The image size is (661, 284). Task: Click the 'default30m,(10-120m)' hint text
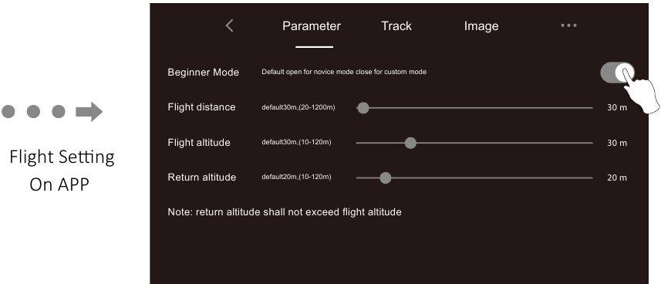(x=296, y=142)
